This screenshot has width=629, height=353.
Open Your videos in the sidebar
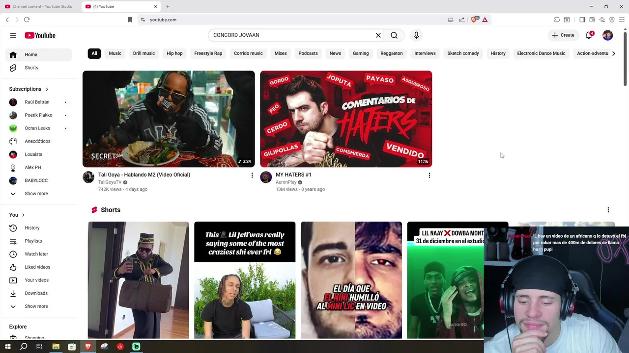pos(38,280)
